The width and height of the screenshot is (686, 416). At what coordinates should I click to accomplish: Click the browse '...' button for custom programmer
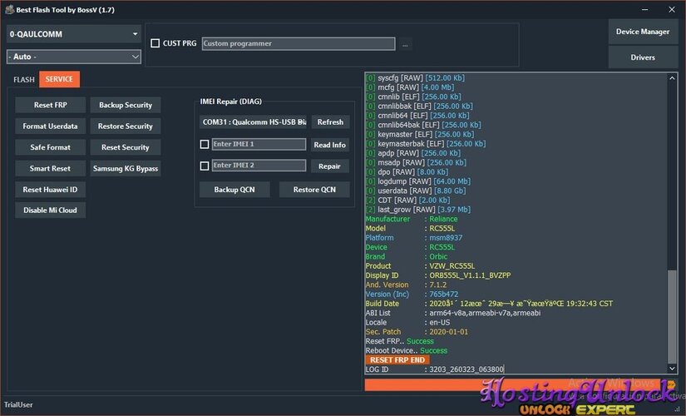tap(405, 43)
